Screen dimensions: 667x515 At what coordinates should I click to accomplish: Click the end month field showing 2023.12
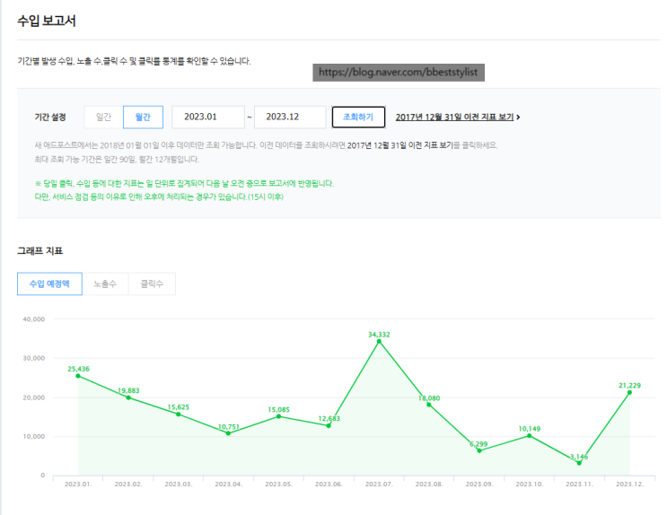[x=290, y=117]
